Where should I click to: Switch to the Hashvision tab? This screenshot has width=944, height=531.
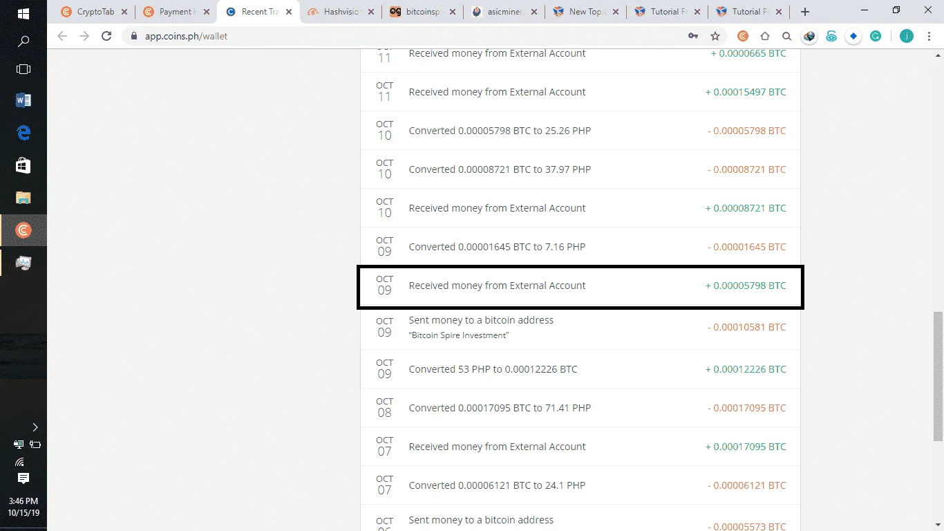pyautogui.click(x=341, y=12)
